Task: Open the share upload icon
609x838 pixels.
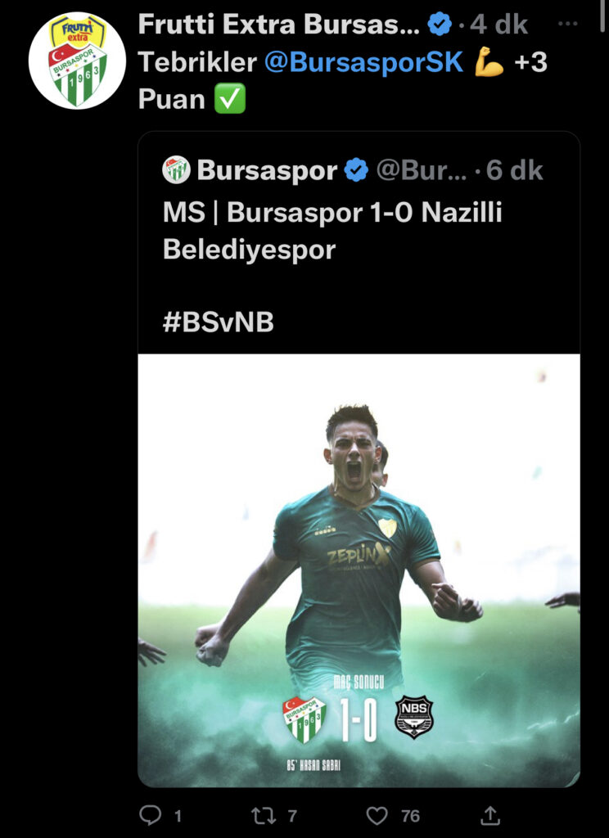Action: pyautogui.click(x=489, y=815)
